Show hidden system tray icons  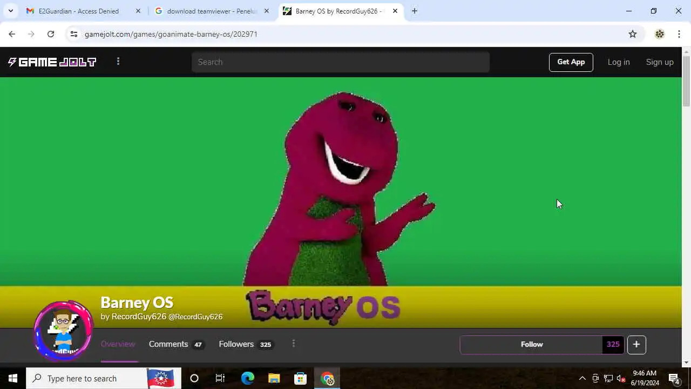click(582, 378)
